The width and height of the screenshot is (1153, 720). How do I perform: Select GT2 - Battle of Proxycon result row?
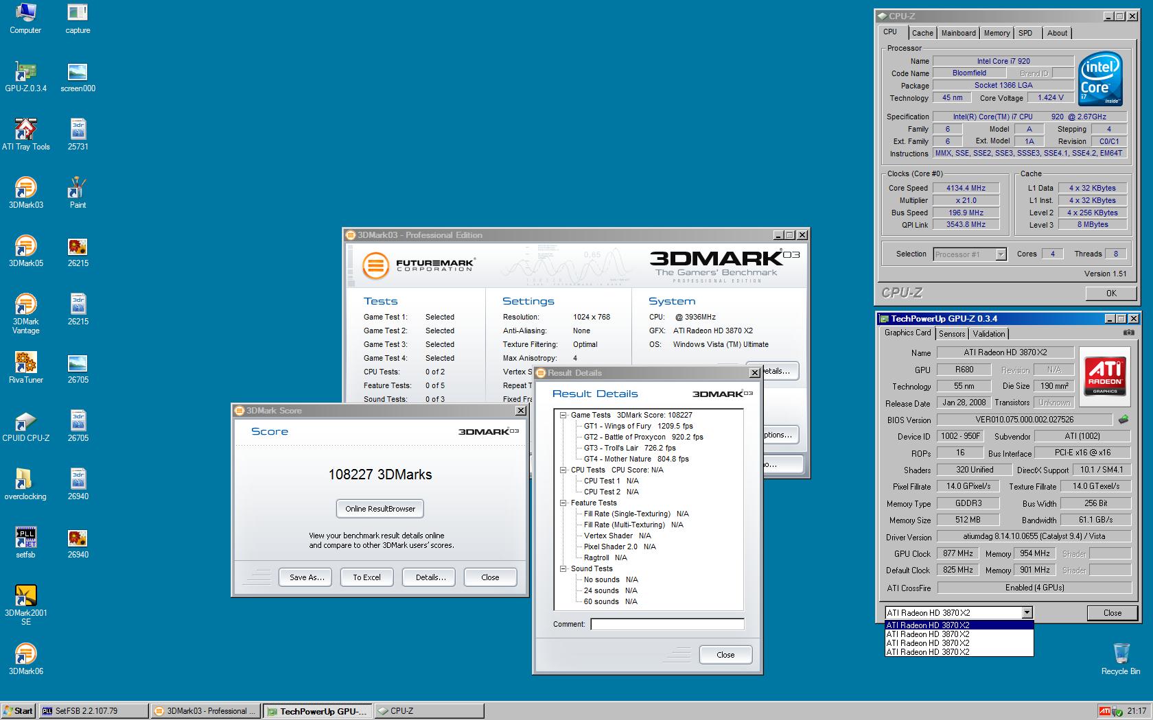point(644,437)
